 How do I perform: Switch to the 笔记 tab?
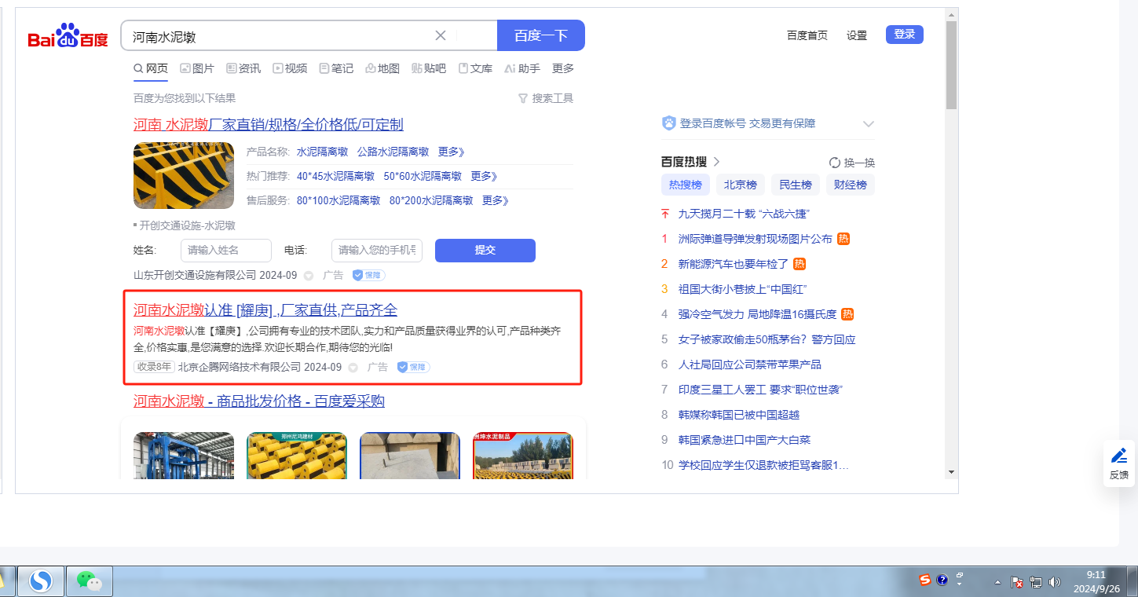(336, 68)
